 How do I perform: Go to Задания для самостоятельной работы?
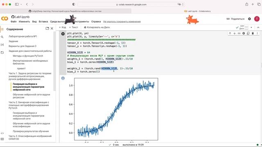pyautogui.click(x=30, y=51)
